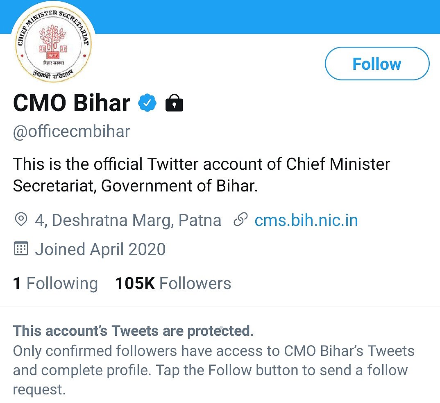The image size is (440, 403).
Task: Click the 1 following count number
Action: pyautogui.click(x=17, y=283)
